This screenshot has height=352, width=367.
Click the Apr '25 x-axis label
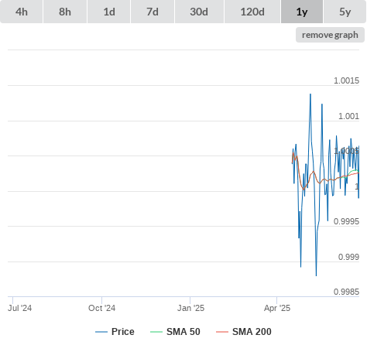pyautogui.click(x=277, y=308)
